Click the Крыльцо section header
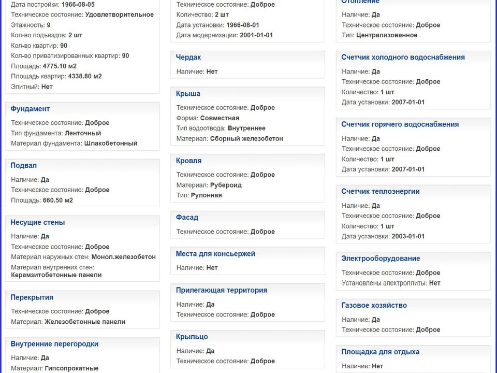497x373 pixels. tap(192, 337)
